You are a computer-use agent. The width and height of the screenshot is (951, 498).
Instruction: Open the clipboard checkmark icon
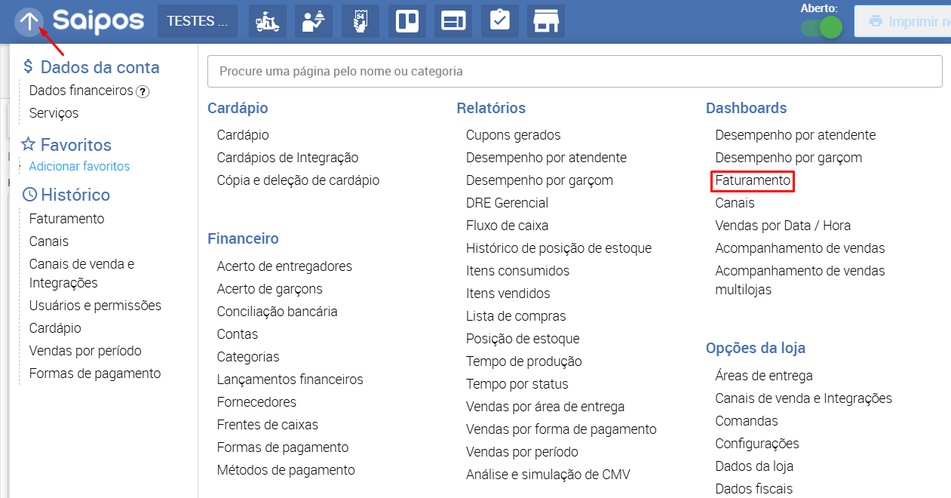coord(499,21)
